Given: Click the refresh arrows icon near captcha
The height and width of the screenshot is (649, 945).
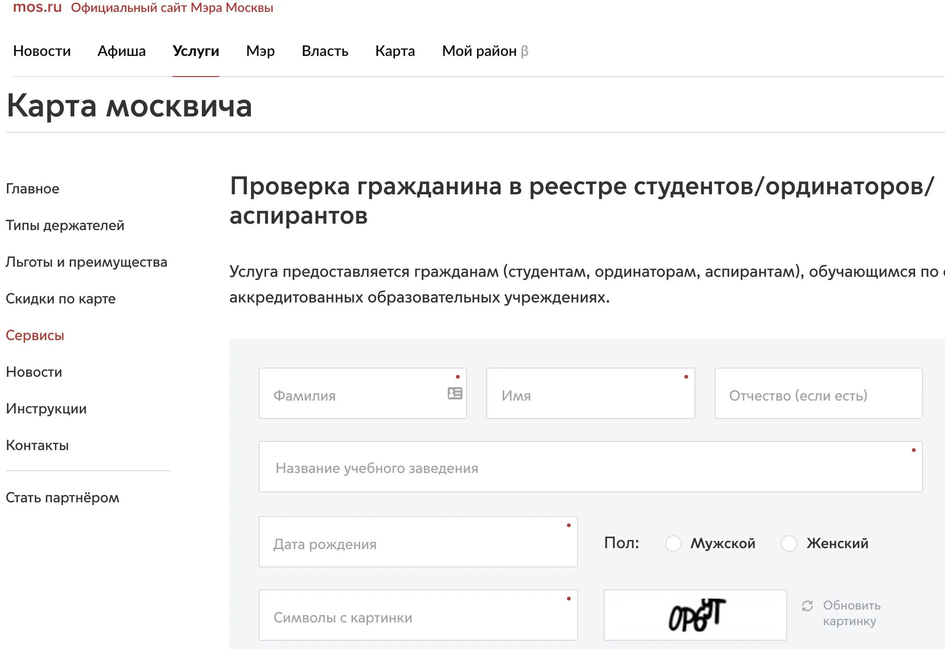Looking at the screenshot, I should click(x=807, y=606).
